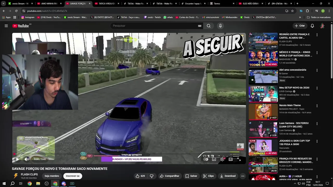
Task: Open the Naruto Main Theme thumbnail
Action: point(263,112)
